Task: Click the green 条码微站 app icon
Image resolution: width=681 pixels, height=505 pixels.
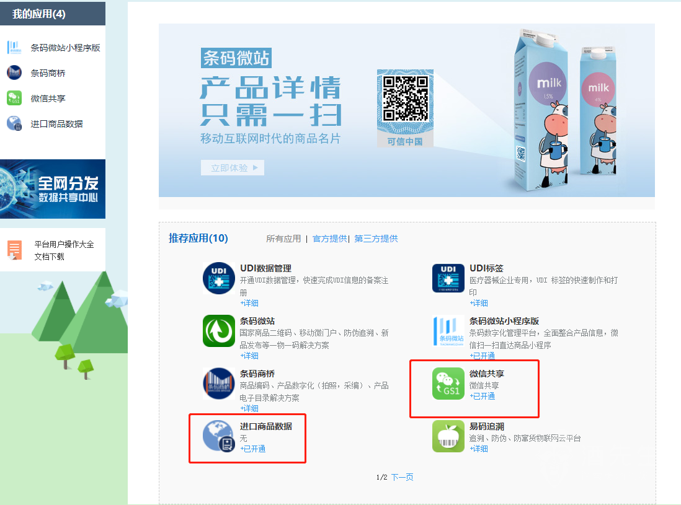Action: [219, 331]
